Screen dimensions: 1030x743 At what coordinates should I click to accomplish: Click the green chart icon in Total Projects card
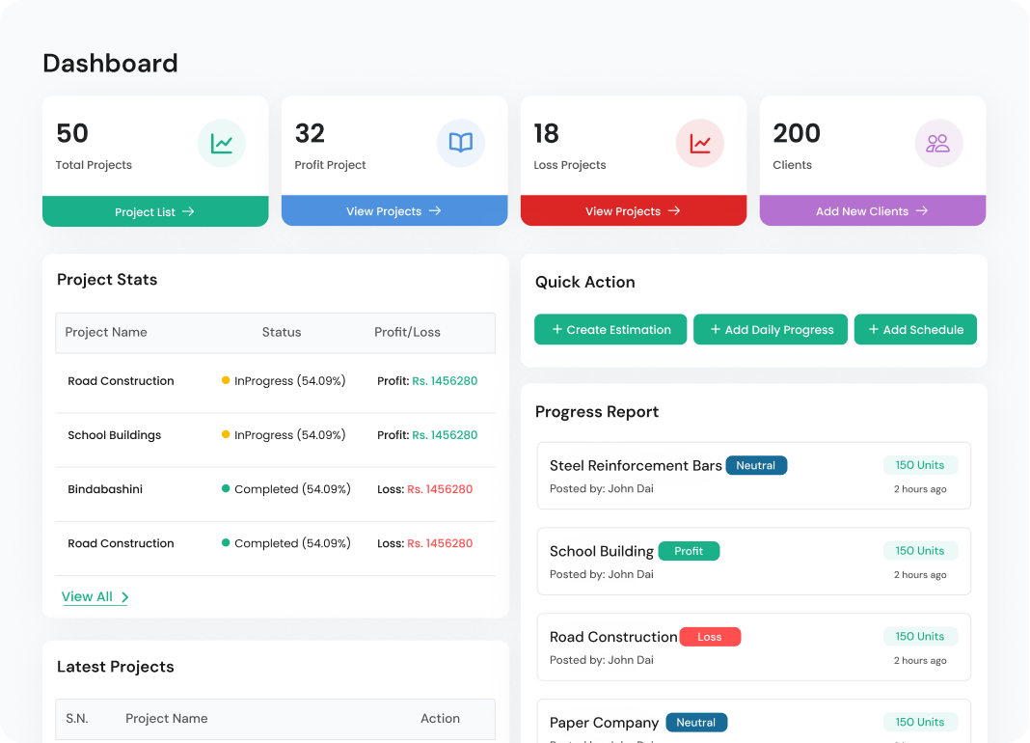pos(222,144)
